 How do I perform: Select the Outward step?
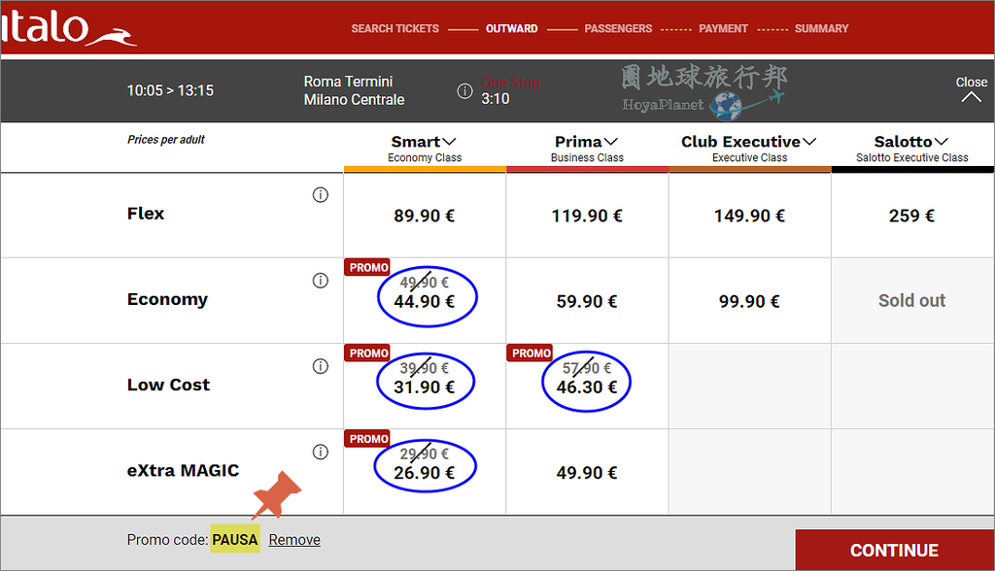(x=511, y=28)
